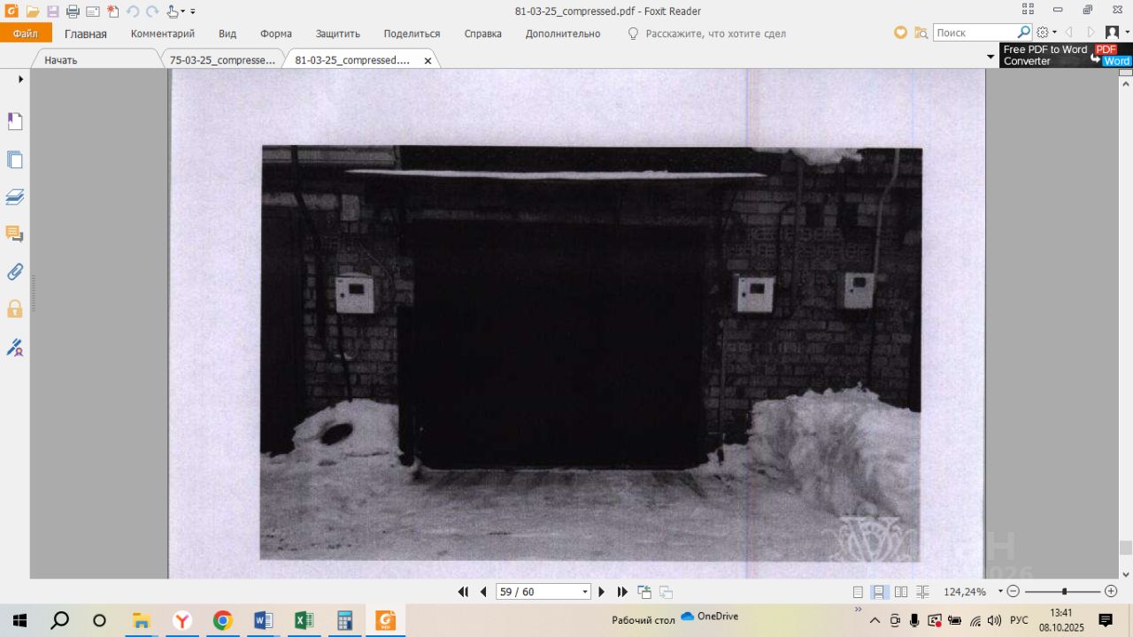Open the Комментарий ribbon tab
This screenshot has width=1133, height=637.
pyautogui.click(x=163, y=34)
